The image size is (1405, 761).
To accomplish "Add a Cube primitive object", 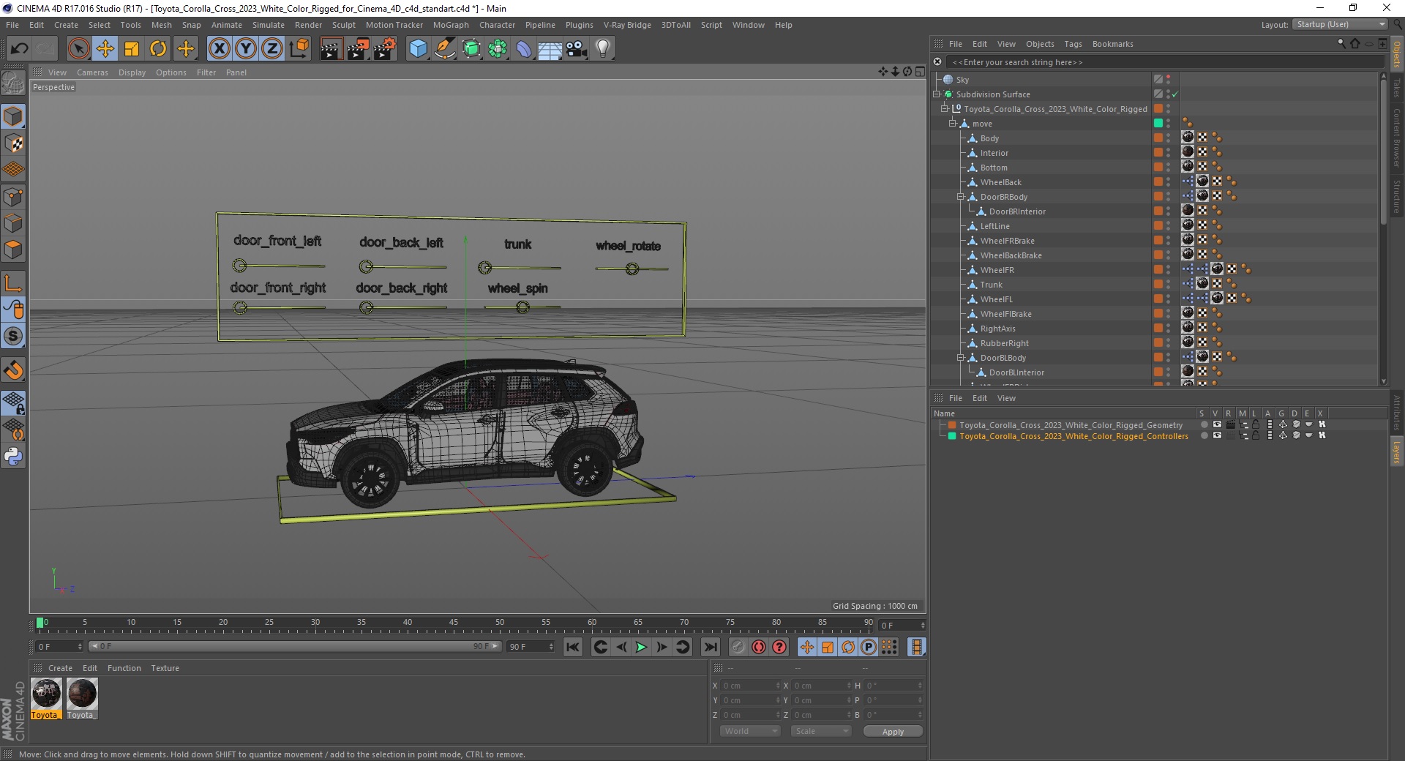I will click(418, 49).
